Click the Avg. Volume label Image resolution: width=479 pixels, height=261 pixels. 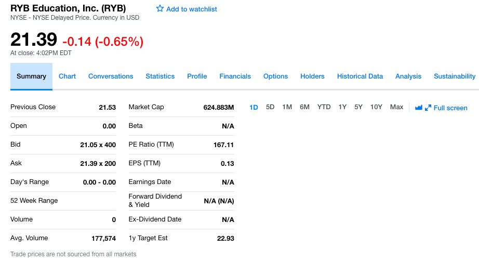[x=29, y=238]
